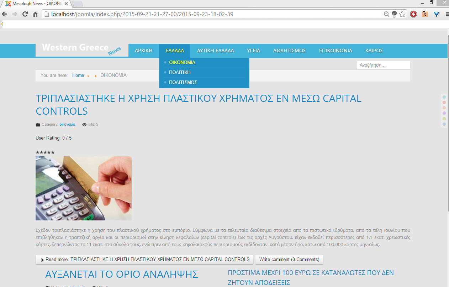
Task: Open the ΑΘΛΗΤΙΣΜΟΣ menu item
Action: (290, 51)
